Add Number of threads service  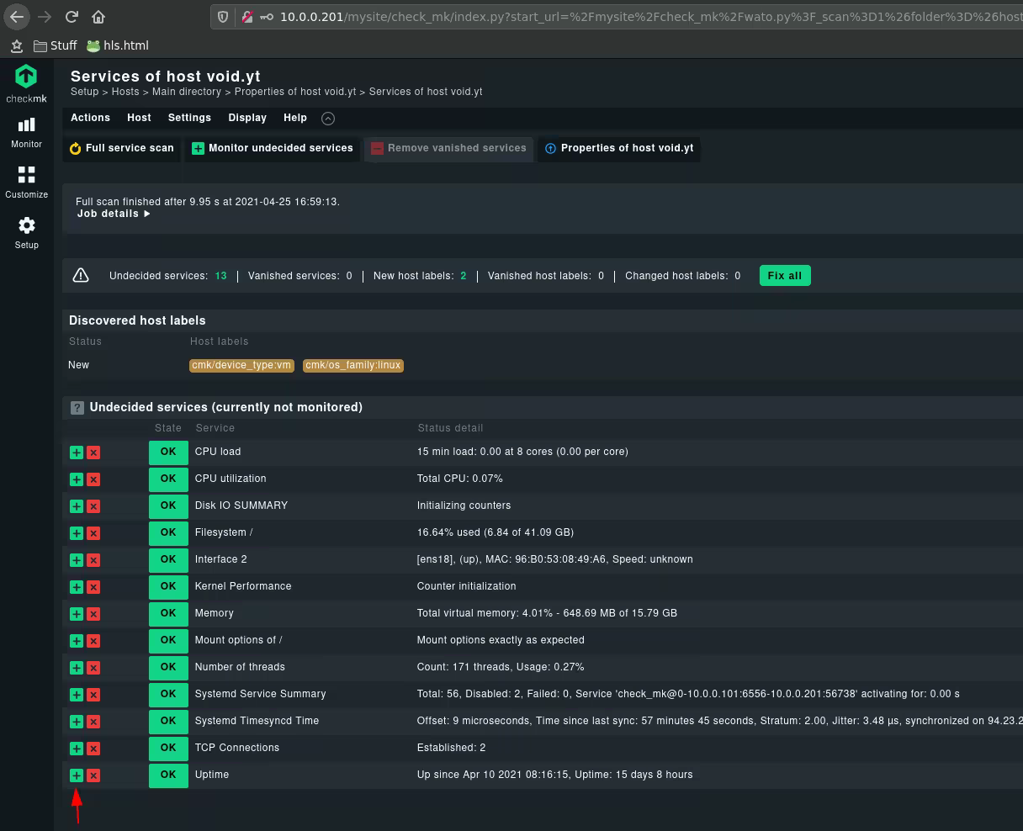pos(77,668)
